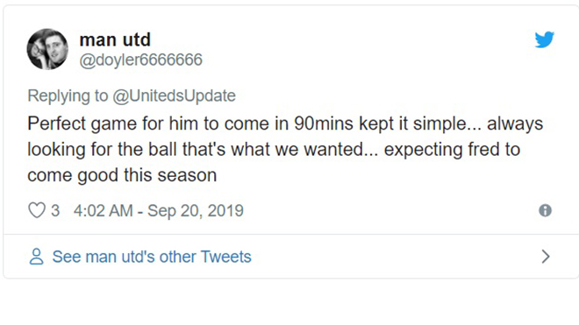Screen dimensions: 579x325
Task: Click the right chevron arrow in footer
Action: coord(546,257)
